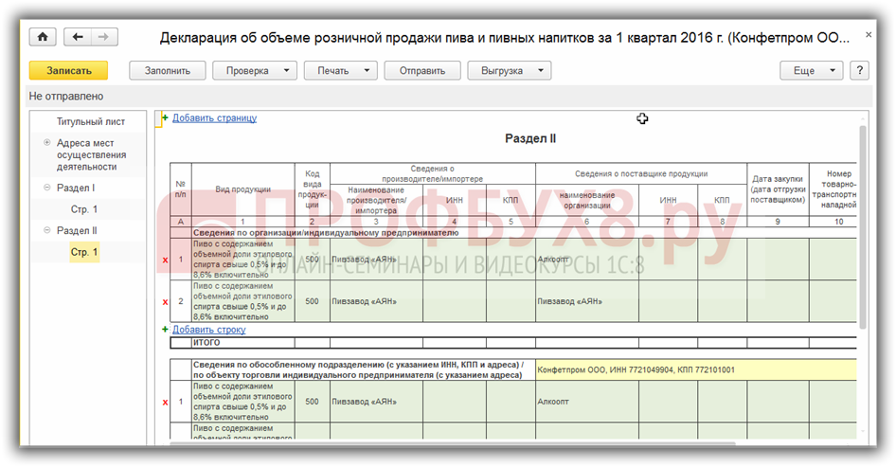Open help with the question mark button

859,70
